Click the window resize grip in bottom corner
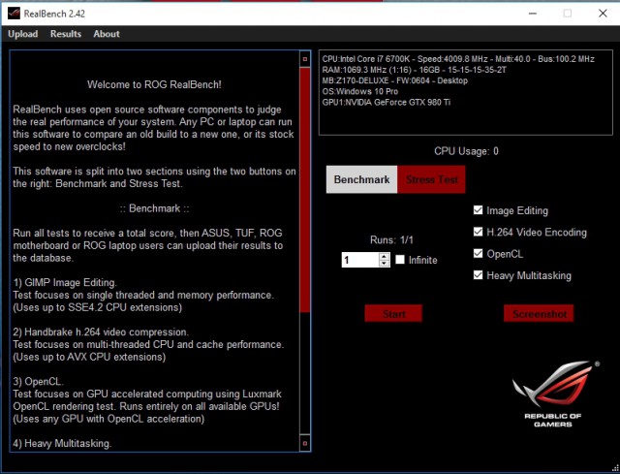Viewport: 620px width, 474px height. [x=615, y=468]
